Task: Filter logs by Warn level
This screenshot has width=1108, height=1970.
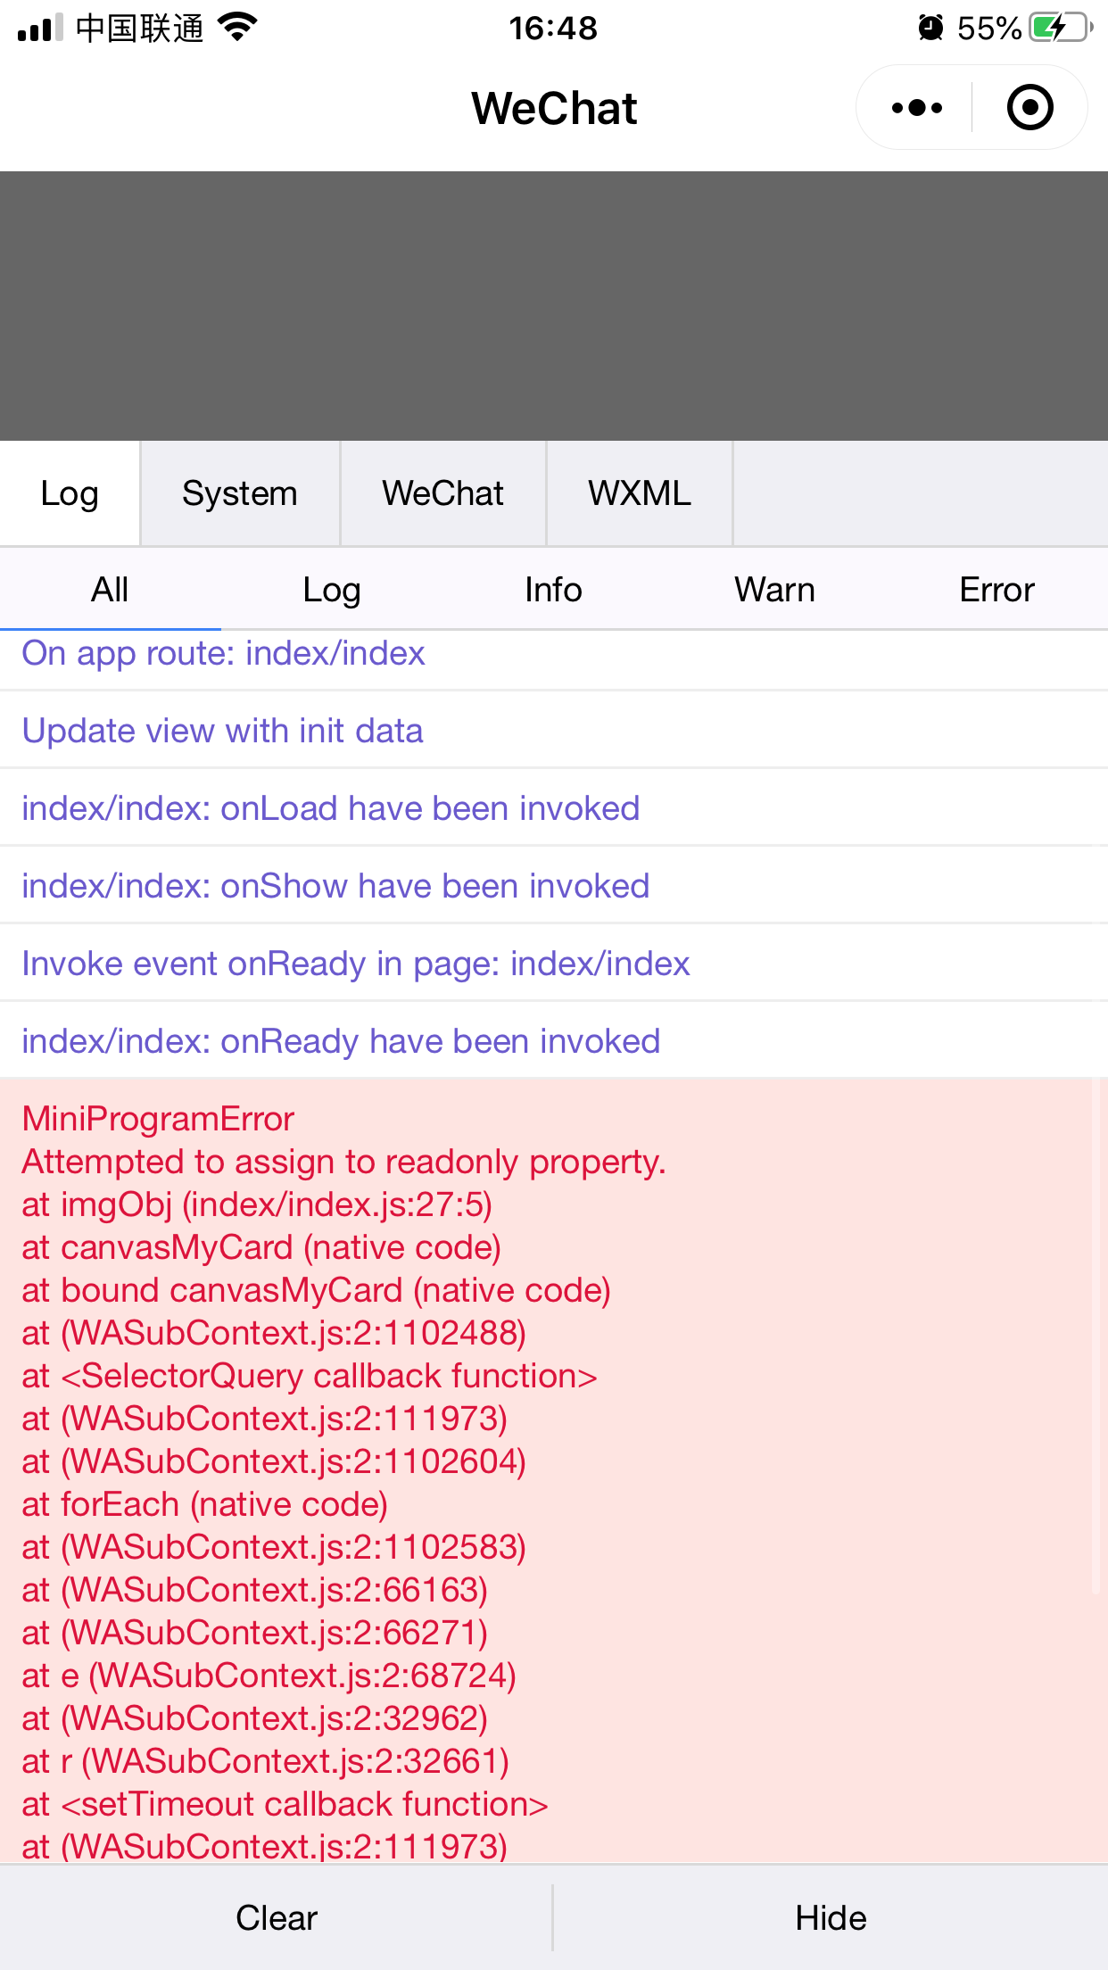Action: (775, 590)
